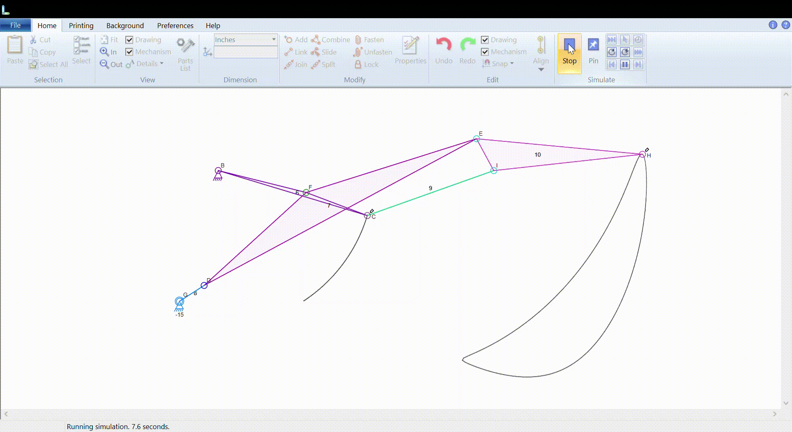Image resolution: width=792 pixels, height=432 pixels.
Task: Open element Properties
Action: coord(410,50)
